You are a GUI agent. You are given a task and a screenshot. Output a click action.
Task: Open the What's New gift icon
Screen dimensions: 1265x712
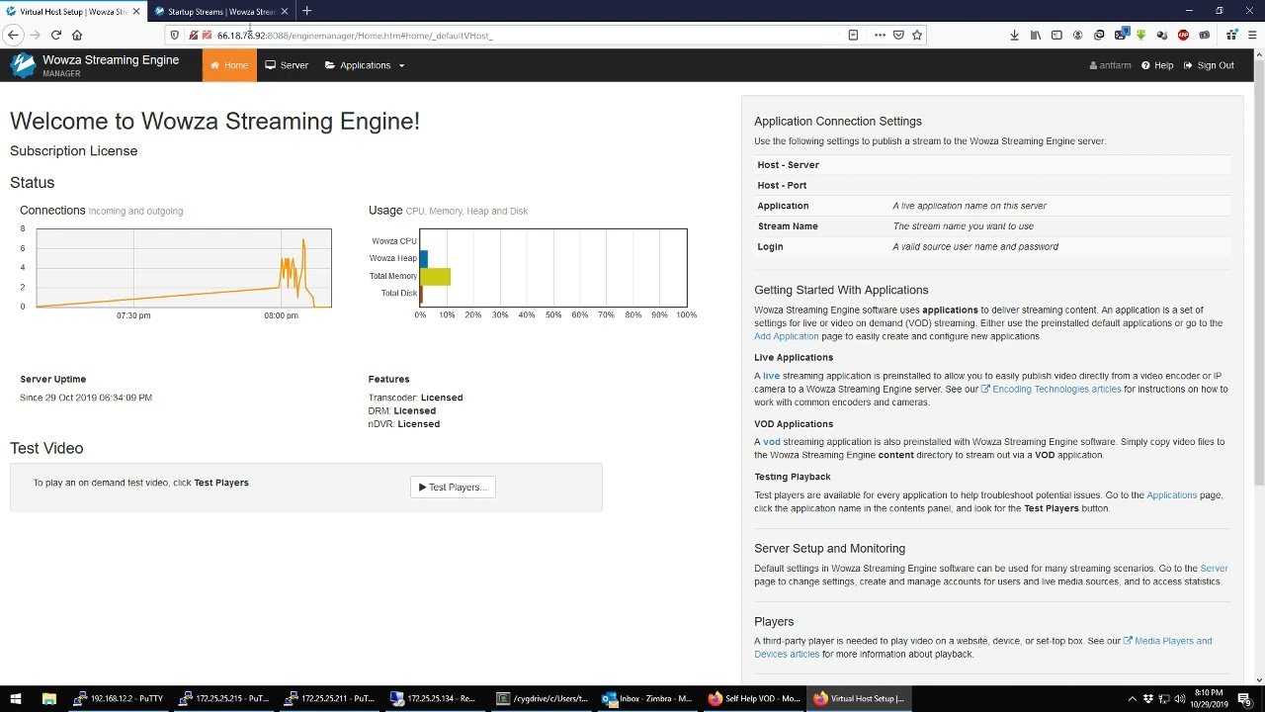1231,35
